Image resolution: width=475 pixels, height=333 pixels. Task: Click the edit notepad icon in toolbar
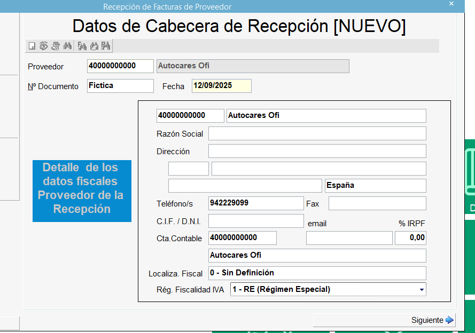coord(55,46)
